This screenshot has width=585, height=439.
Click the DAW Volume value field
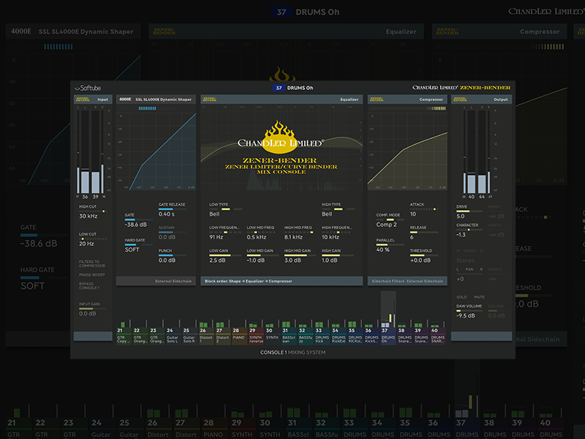tap(467, 316)
